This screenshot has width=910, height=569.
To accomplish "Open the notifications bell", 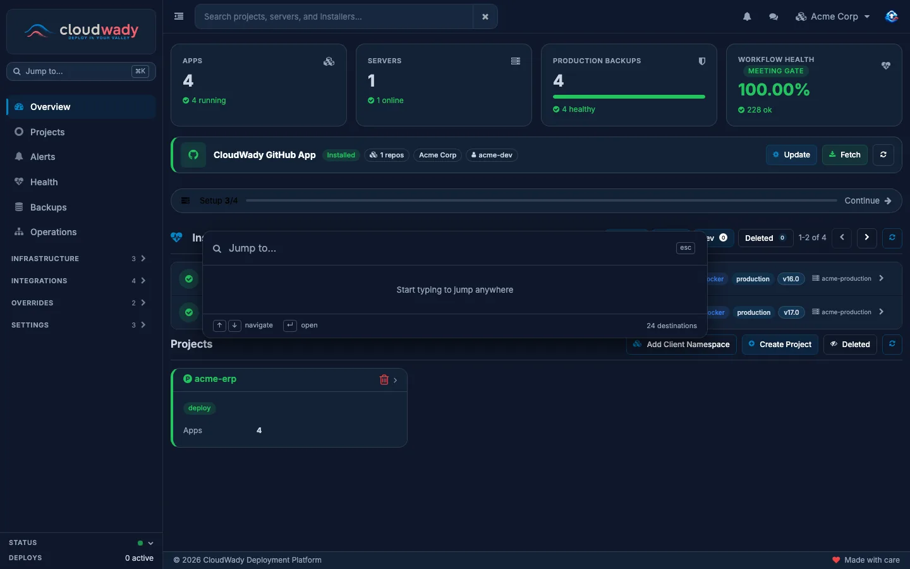I will click(747, 16).
